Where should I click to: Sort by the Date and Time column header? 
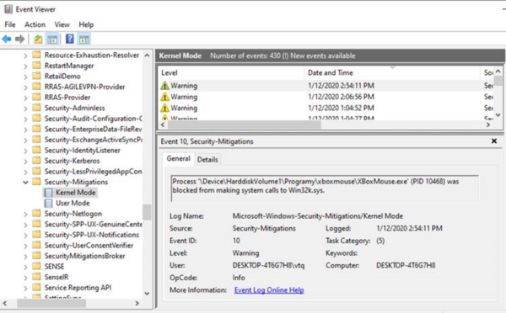coord(392,72)
